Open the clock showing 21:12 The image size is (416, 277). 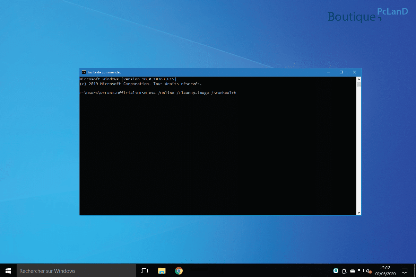point(385,270)
